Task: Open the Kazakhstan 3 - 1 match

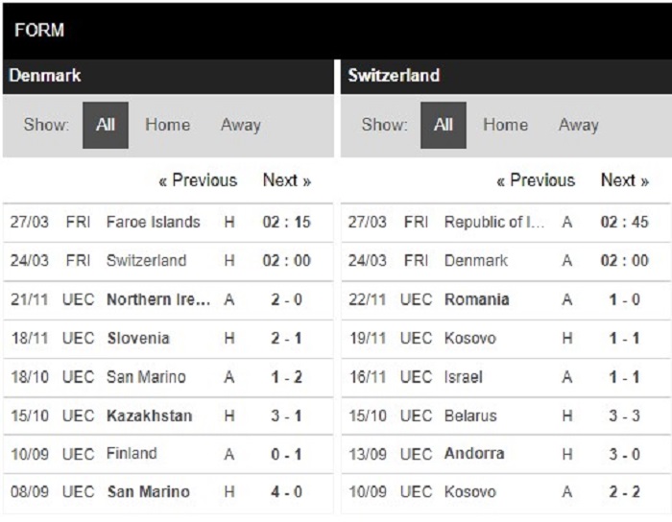Action: coord(168,415)
